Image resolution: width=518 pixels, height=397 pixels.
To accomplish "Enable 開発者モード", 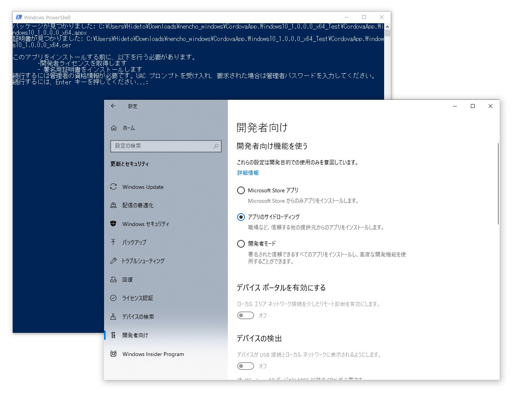I will coord(241,244).
